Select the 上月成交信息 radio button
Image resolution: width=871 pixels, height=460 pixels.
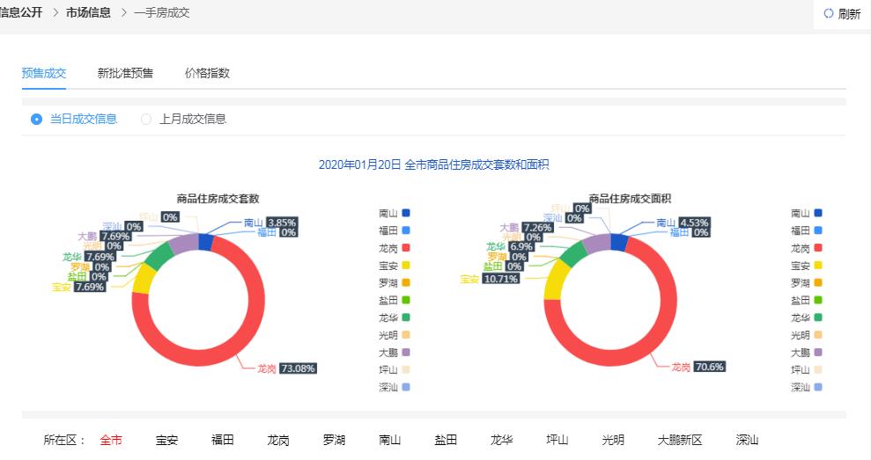click(146, 120)
